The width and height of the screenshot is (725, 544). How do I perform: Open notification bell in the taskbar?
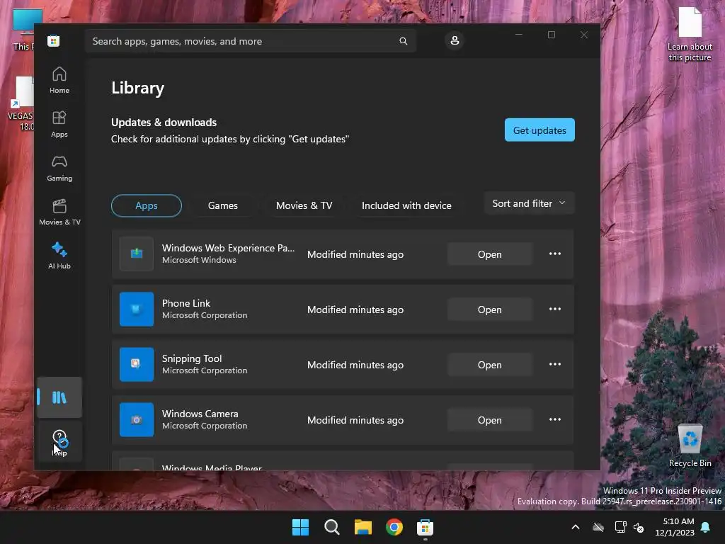[x=706, y=527]
